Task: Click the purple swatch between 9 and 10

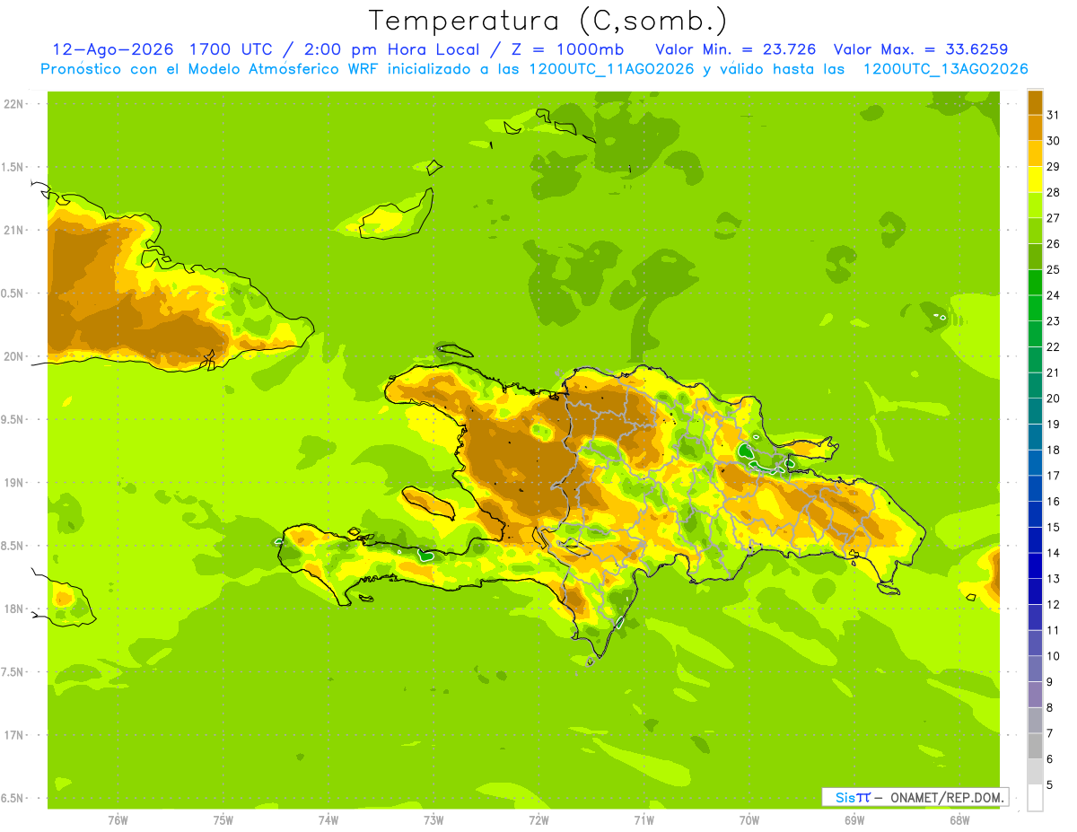Action: 1036,669
